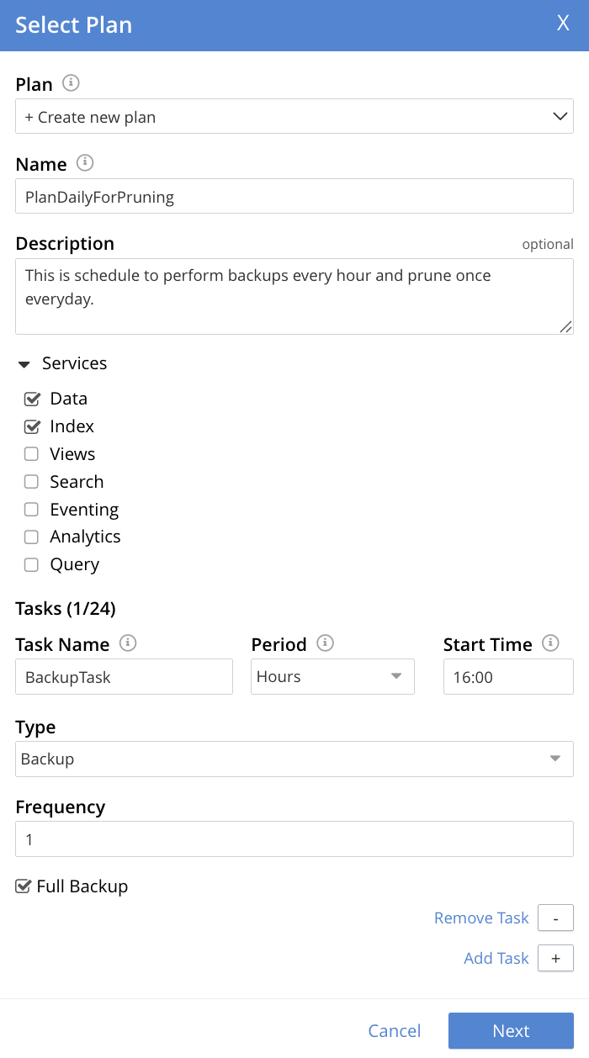This screenshot has height=1058, width=589.
Task: Click the Frequency input field
Action: 294,839
